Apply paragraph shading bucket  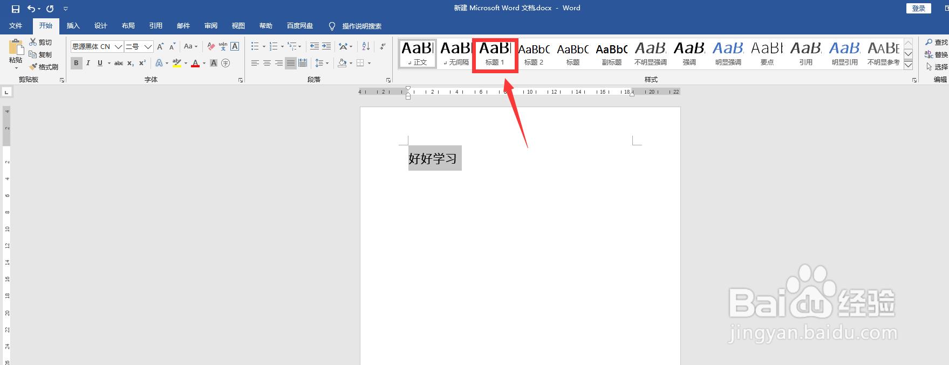tap(342, 63)
